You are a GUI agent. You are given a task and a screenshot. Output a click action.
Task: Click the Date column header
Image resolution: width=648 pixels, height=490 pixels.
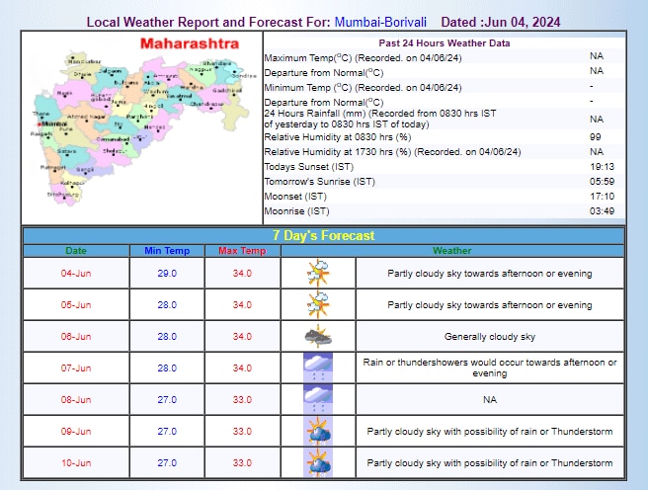click(76, 251)
